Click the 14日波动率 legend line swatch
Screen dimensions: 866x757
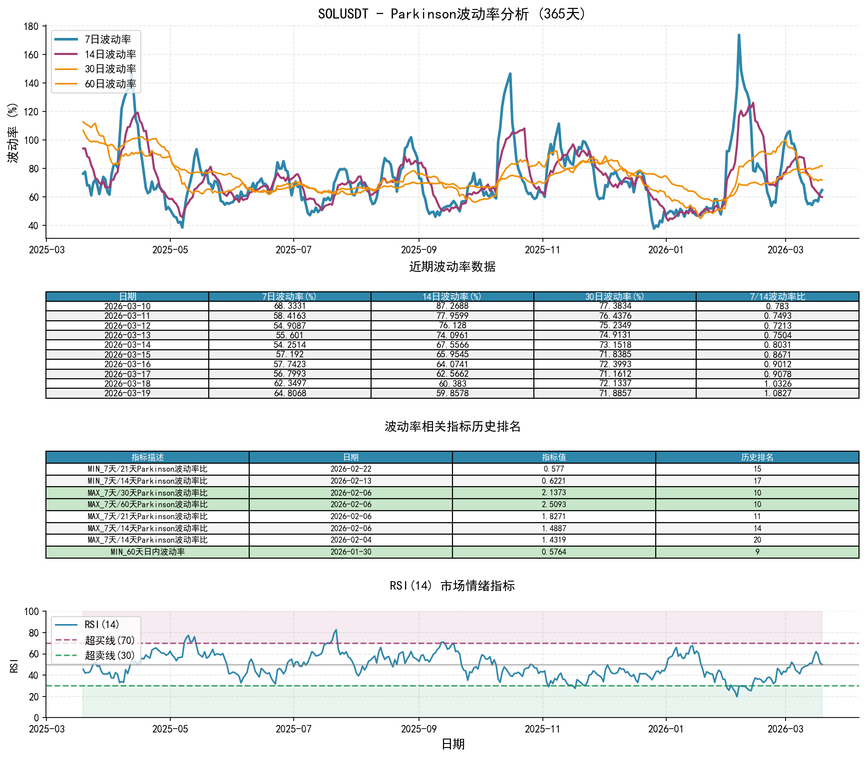click(x=66, y=54)
